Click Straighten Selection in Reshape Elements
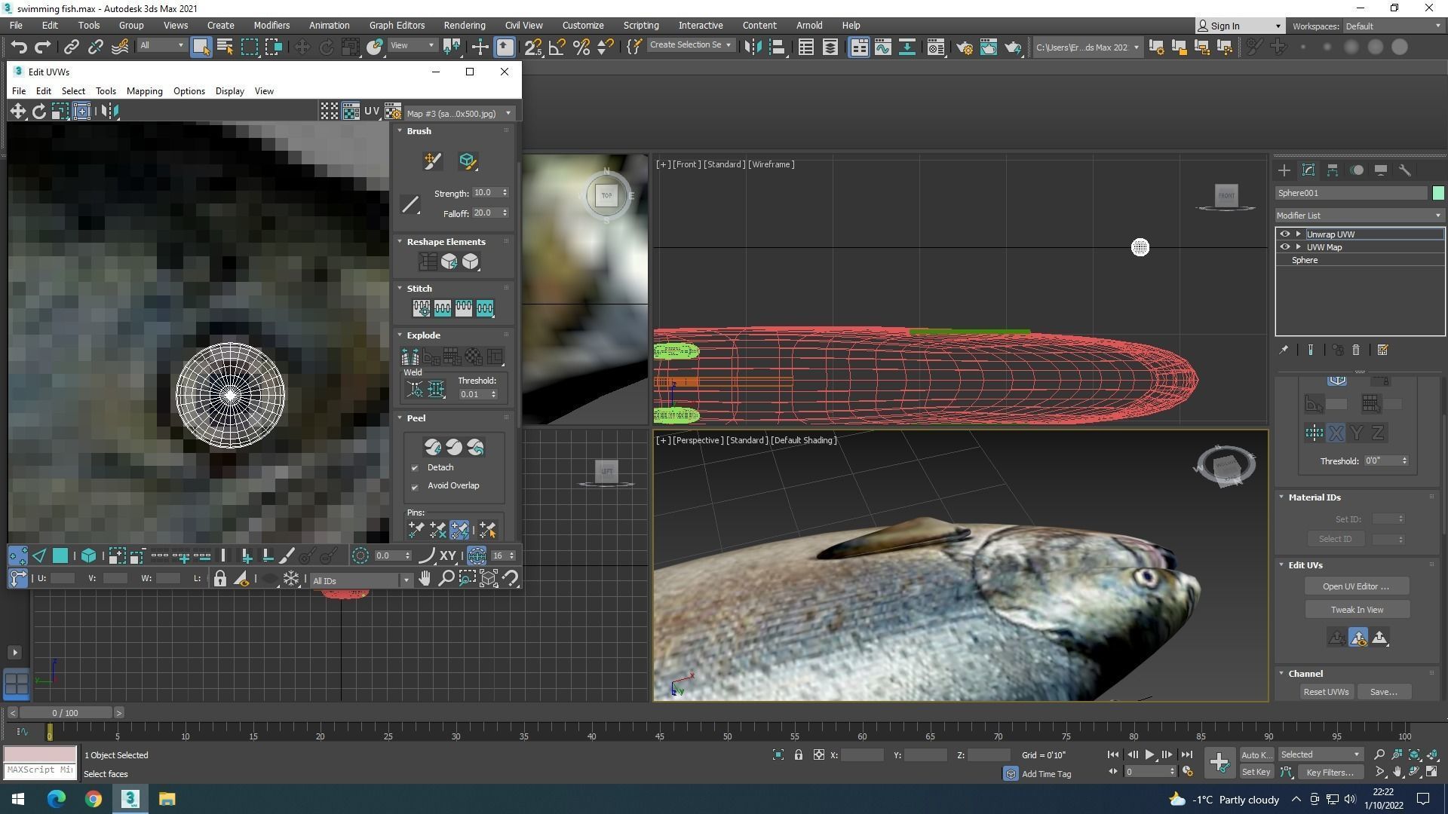Image resolution: width=1448 pixels, height=814 pixels. tap(428, 262)
